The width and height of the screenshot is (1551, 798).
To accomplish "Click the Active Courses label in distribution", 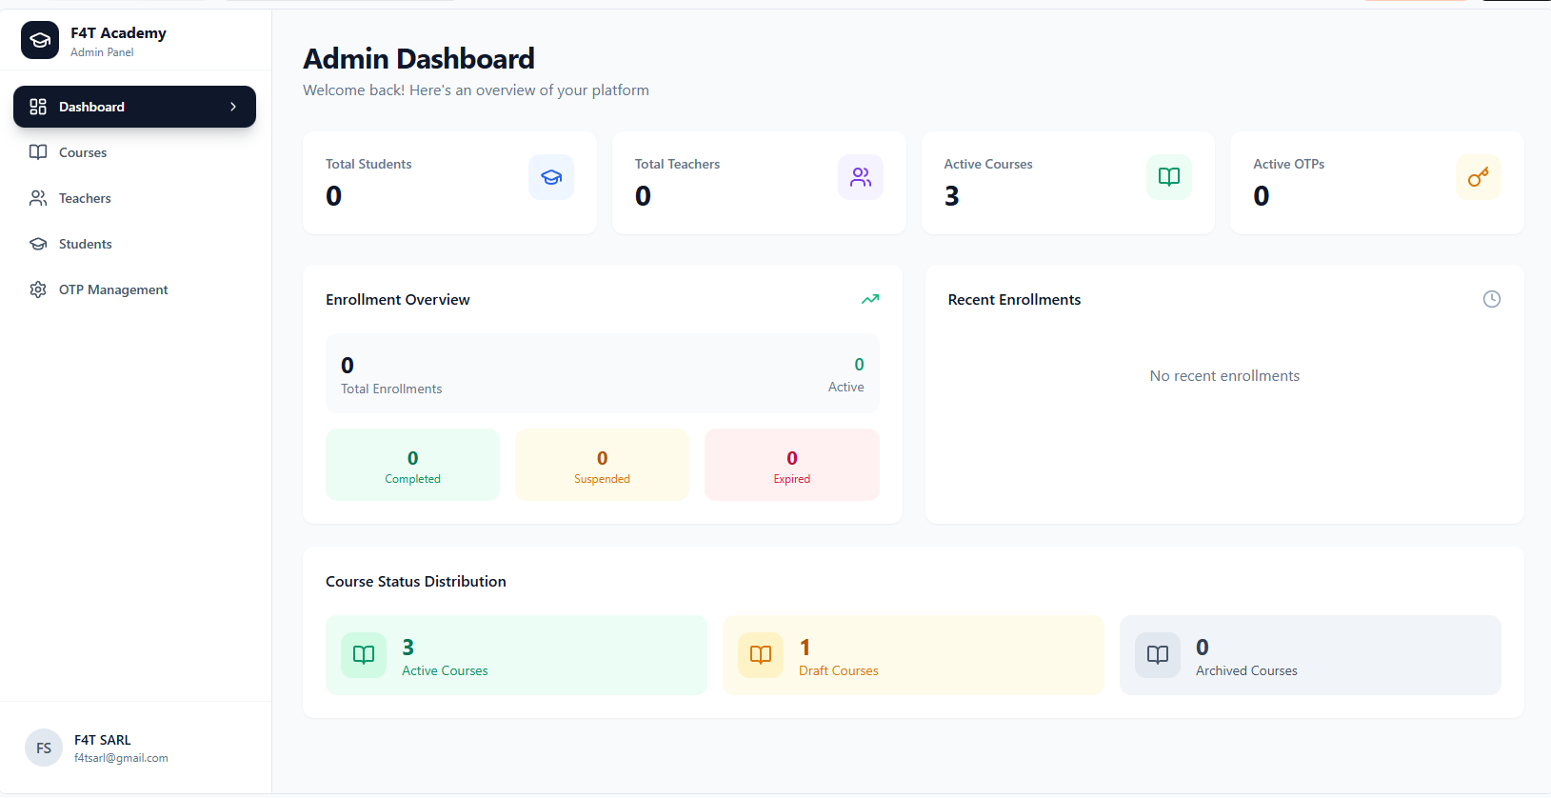I will click(445, 670).
